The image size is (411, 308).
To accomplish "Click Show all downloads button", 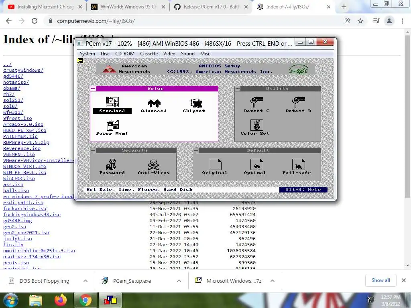I will click(380, 280).
